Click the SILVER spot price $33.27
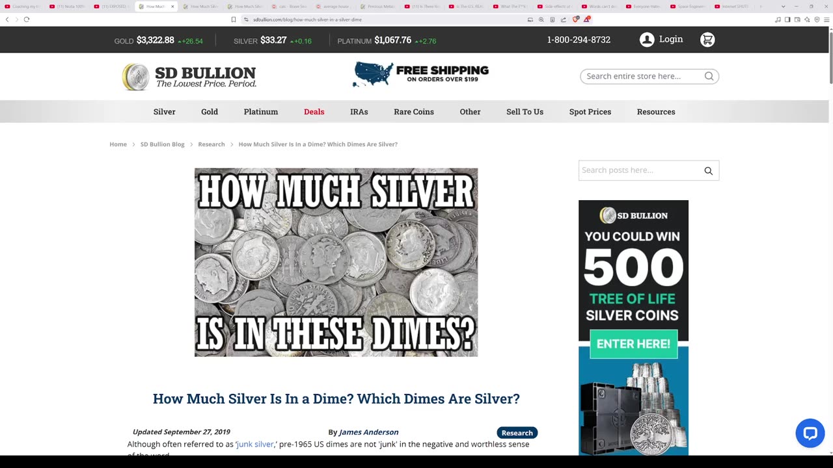Screen dimensions: 833x468 273,40
